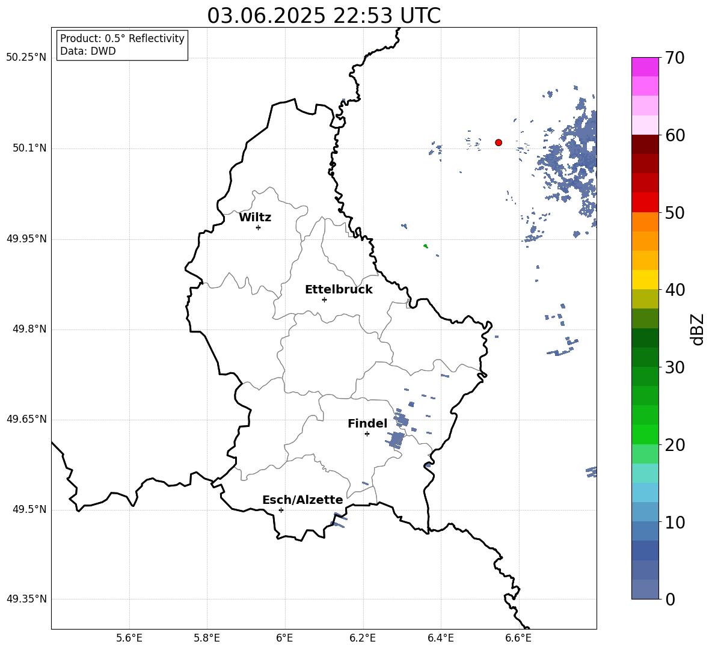Viewport: 712px width, 650px height.
Task: Click the orange colorbar swatch below 50
Action: pos(645,221)
